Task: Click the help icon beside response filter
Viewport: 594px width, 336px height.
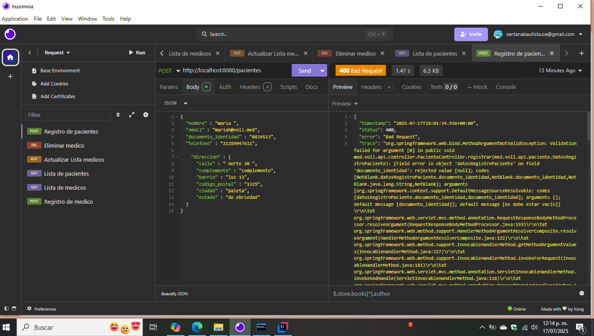Action: [582, 294]
